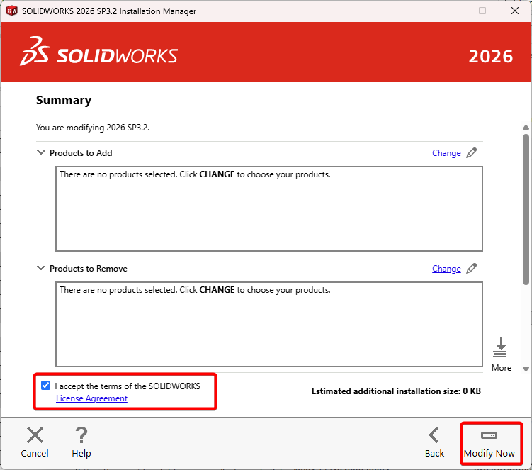The height and width of the screenshot is (470, 532).
Task: Click 'You are modifying 2026 SP3.2.' text
Action: [x=93, y=128]
